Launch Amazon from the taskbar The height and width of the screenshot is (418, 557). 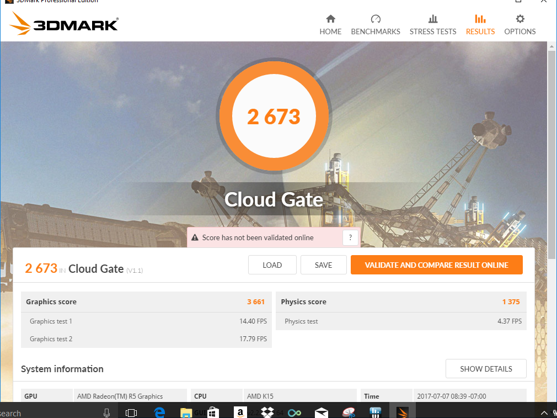240,412
